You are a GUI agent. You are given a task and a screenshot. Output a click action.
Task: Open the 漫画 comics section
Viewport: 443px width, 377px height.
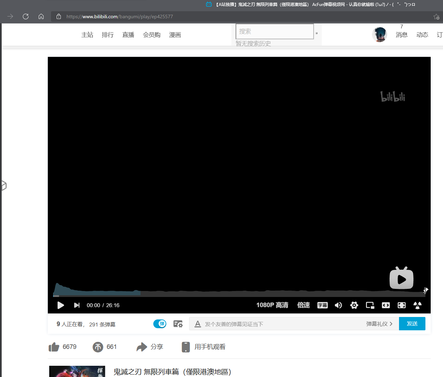175,35
